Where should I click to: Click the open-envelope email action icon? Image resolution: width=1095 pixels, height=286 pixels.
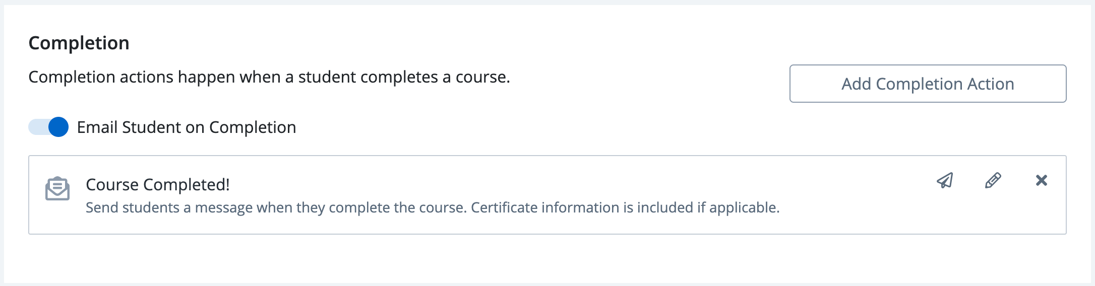click(x=57, y=189)
